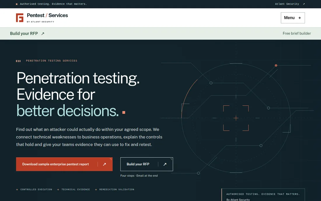The image size is (321, 201).
Task: Click the 'Penetration testing.' headline line
Action: 78,78
